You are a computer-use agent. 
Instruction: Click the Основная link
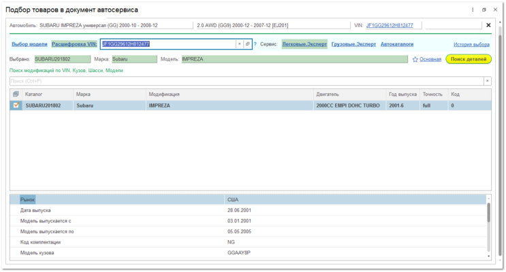click(x=430, y=59)
